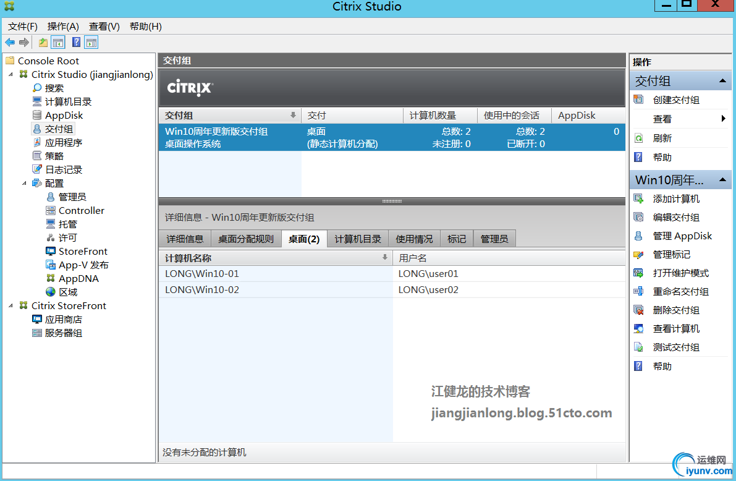
Task: Select Console Root in the tree
Action: pos(48,61)
